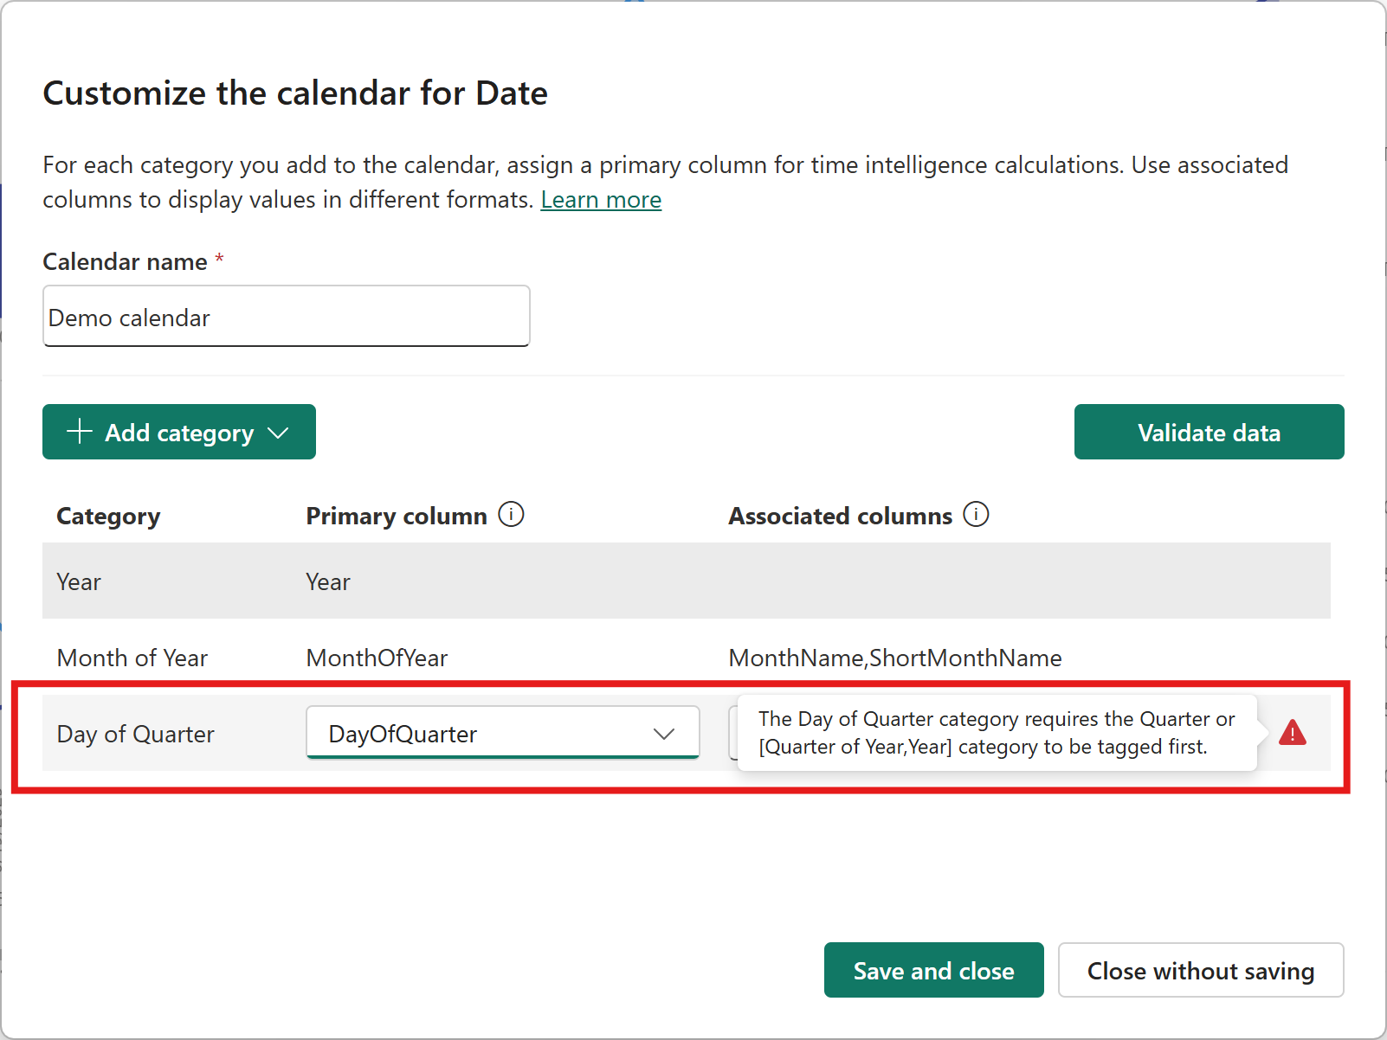Click the Year primary column cell
1387x1040 pixels.
pos(327,581)
